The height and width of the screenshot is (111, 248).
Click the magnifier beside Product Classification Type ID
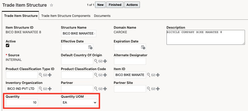coord(40,75)
